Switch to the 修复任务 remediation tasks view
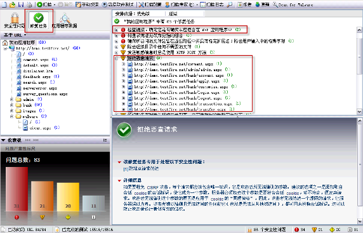Image resolution: width=363 pixels, height=233 pixels. coord(39,20)
